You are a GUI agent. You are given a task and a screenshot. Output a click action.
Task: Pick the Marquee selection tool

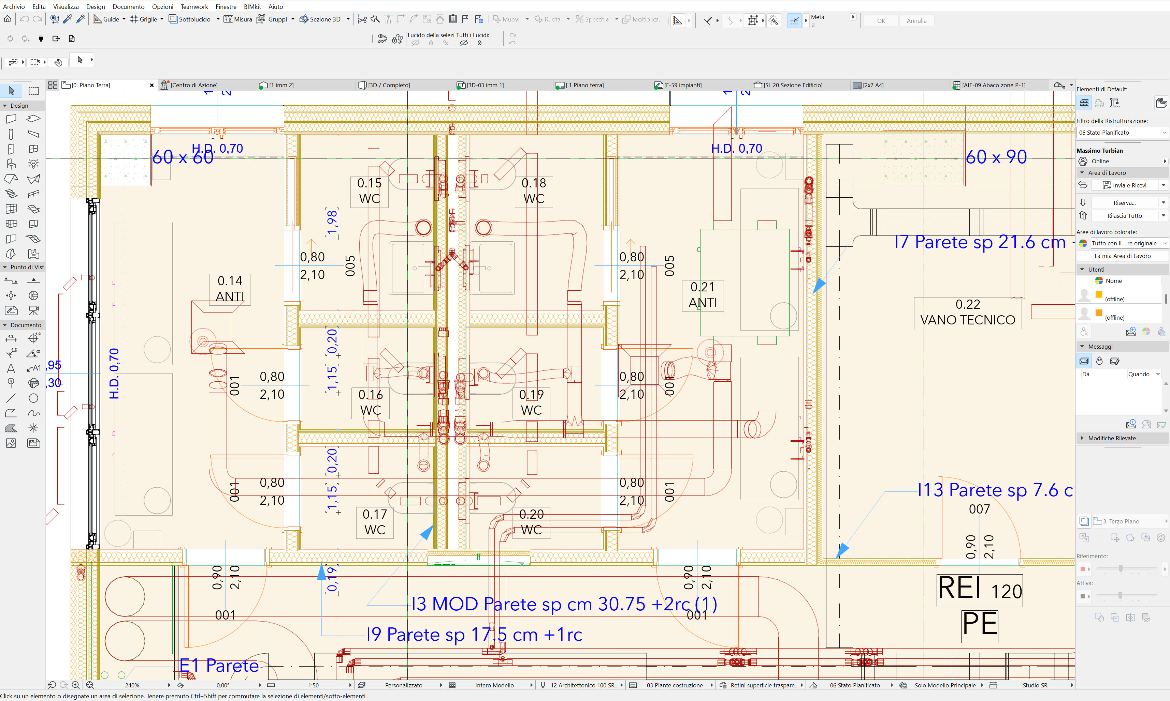[x=33, y=91]
